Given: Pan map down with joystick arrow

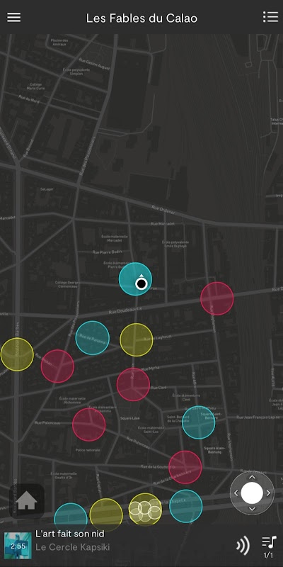Looking at the screenshot, I should tap(252, 509).
